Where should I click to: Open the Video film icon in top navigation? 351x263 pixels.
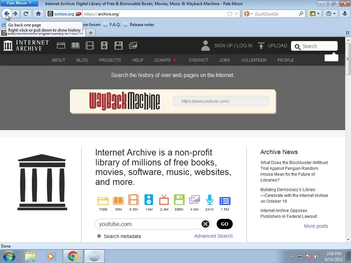(x=90, y=46)
